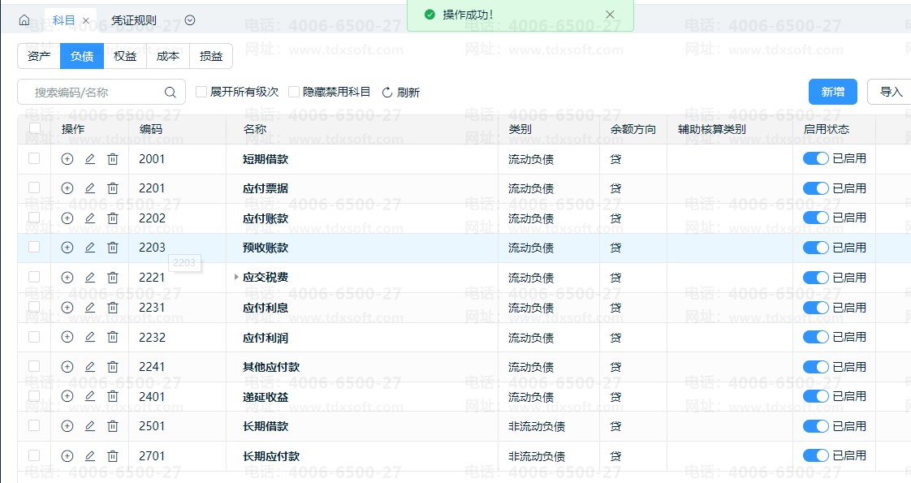The height and width of the screenshot is (483, 911).
Task: Click the edit pencil icon for account 2202
Action: tap(90, 218)
